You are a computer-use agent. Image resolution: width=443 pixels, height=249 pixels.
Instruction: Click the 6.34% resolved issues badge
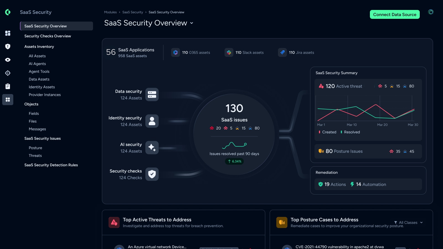point(235,161)
